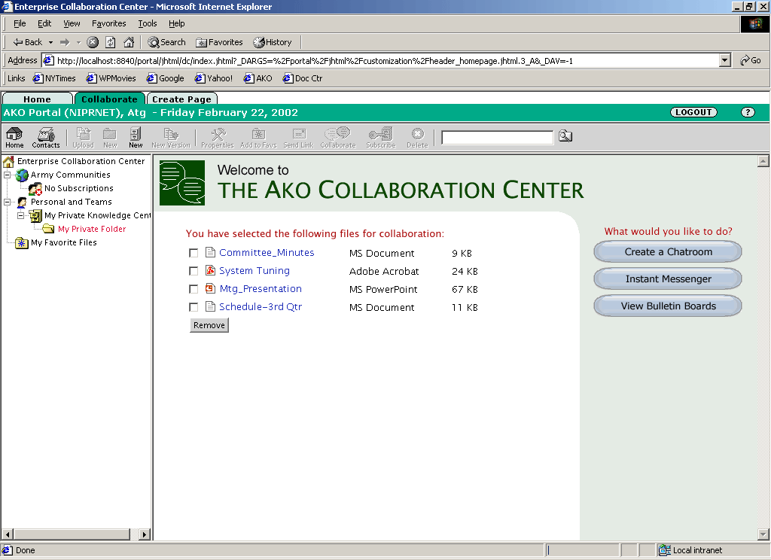Click the help question mark button
This screenshot has width=771, height=560.
click(747, 112)
